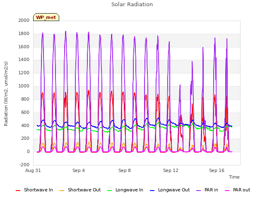The width and height of the screenshot is (265, 198).
Task: Click the Sep 8 x-axis tick label
Action: (125, 170)
